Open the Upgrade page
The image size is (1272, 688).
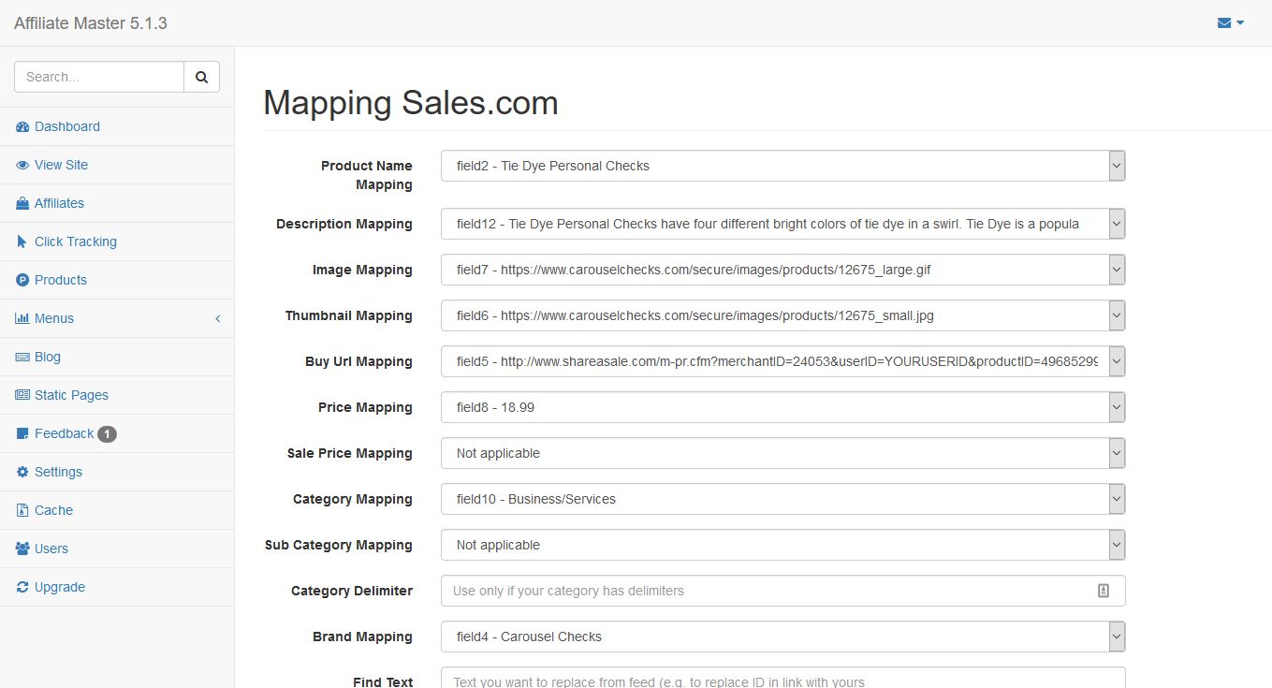point(117,587)
